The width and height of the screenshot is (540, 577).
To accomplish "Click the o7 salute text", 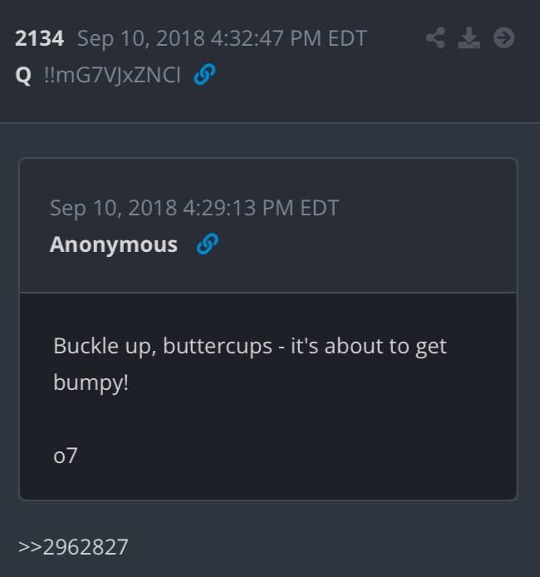I will 66,456.
